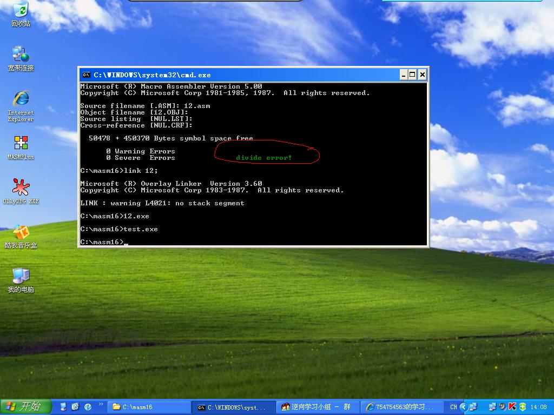
Task: Click the last 'C:\masm16>' prompt cursor
Action: pyautogui.click(x=126, y=243)
